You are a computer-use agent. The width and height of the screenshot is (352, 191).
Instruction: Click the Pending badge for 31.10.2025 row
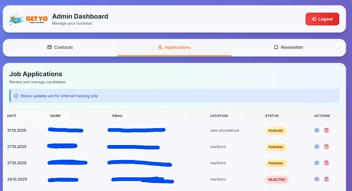[x=275, y=131]
